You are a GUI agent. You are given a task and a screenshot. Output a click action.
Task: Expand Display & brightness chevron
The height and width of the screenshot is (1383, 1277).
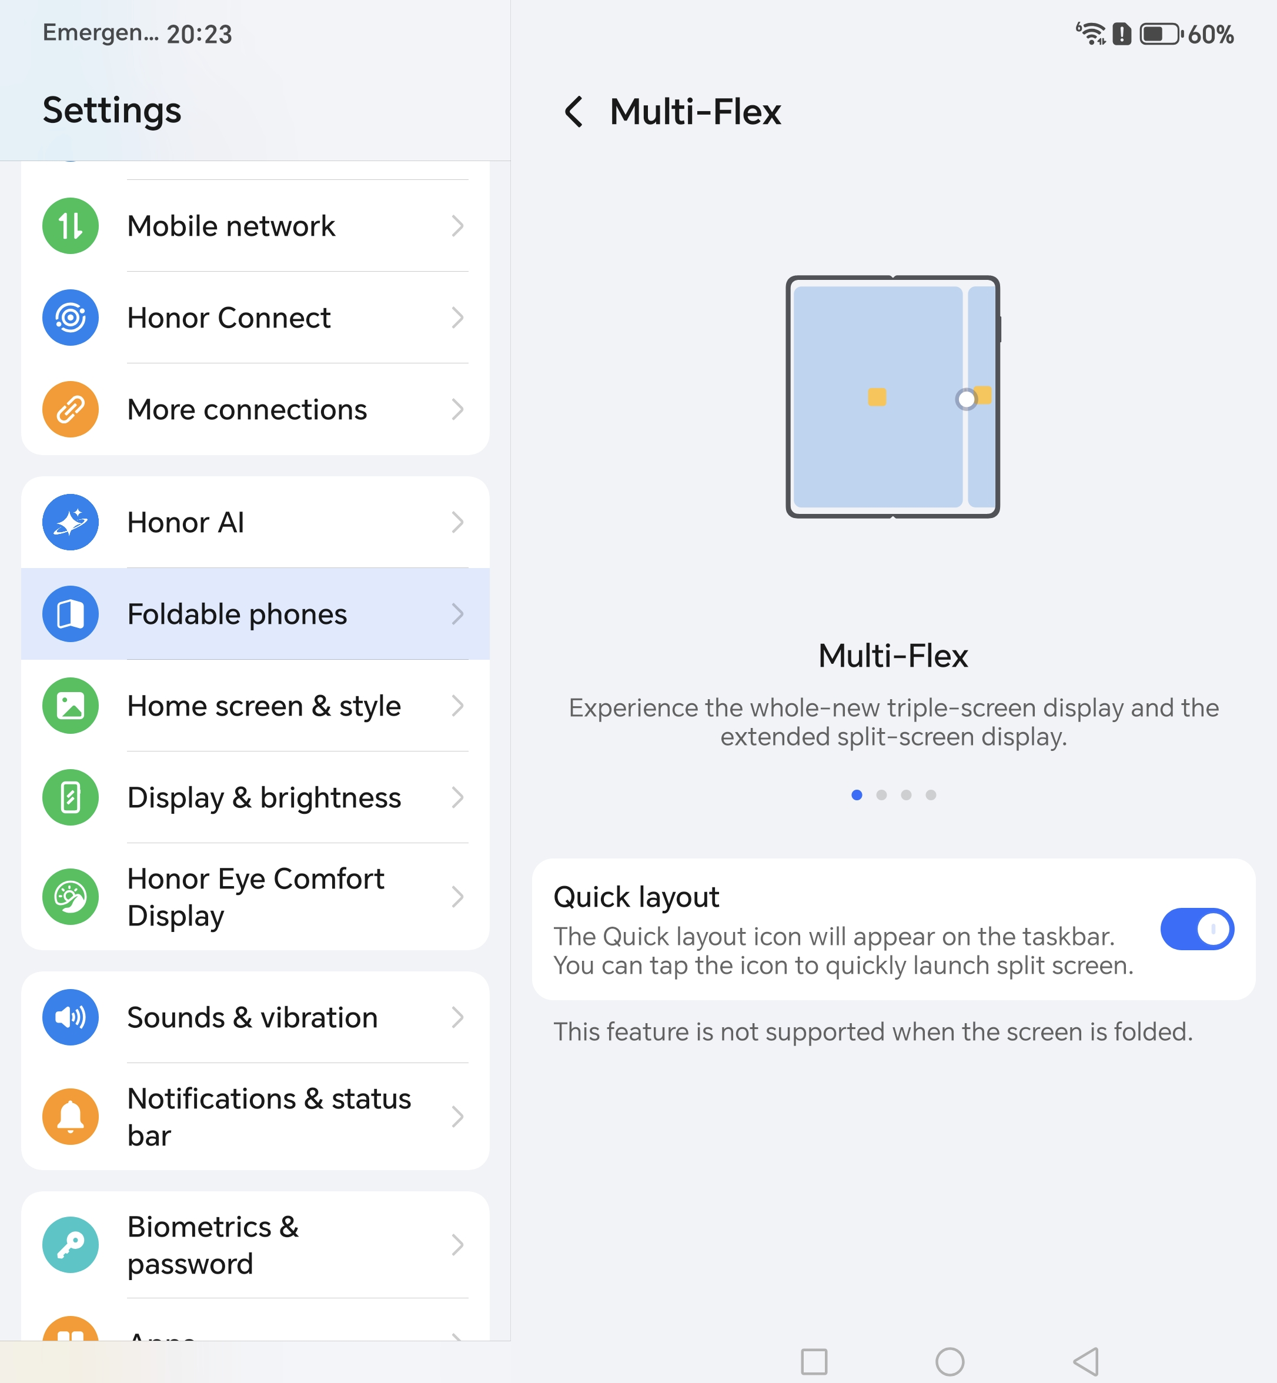tap(457, 797)
